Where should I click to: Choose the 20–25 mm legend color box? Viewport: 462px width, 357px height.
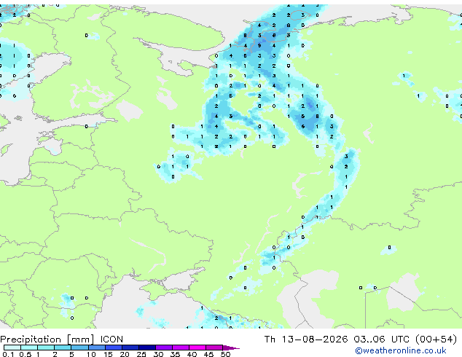tap(130, 348)
